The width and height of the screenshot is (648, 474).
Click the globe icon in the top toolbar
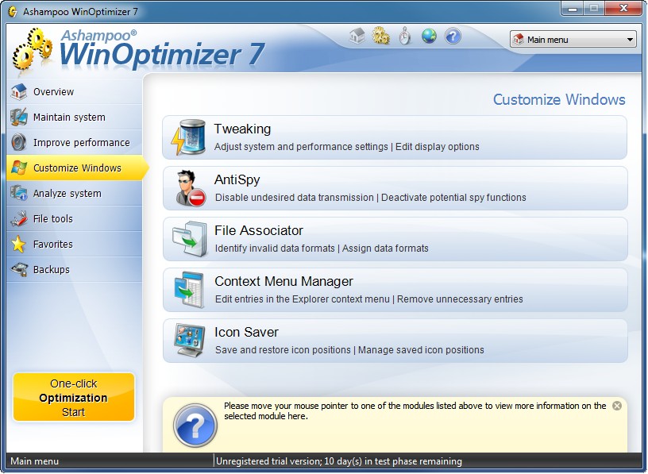(429, 37)
